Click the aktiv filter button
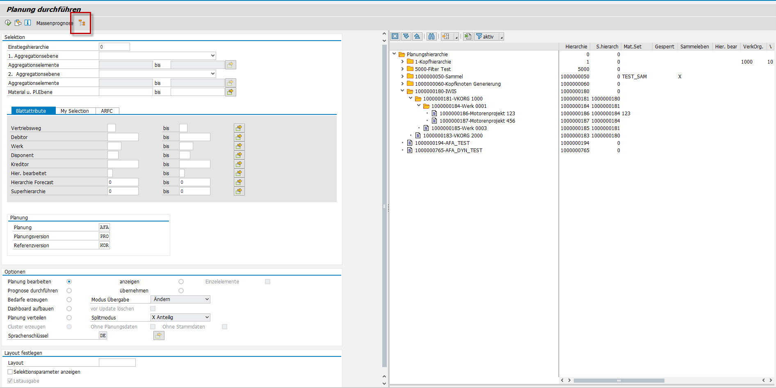The width and height of the screenshot is (776, 388). click(485, 37)
